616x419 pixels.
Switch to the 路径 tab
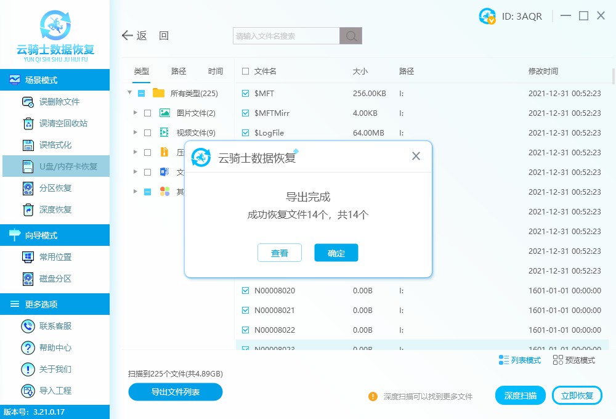point(178,71)
